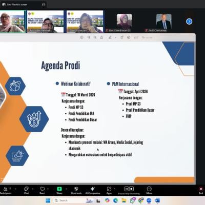
Task: Open Google Chrome from the taskbar
Action: (x=141, y=200)
